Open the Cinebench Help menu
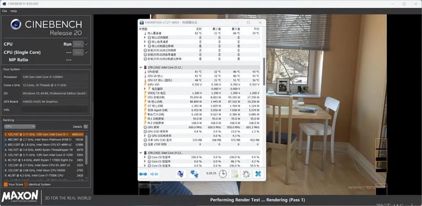 point(14,11)
